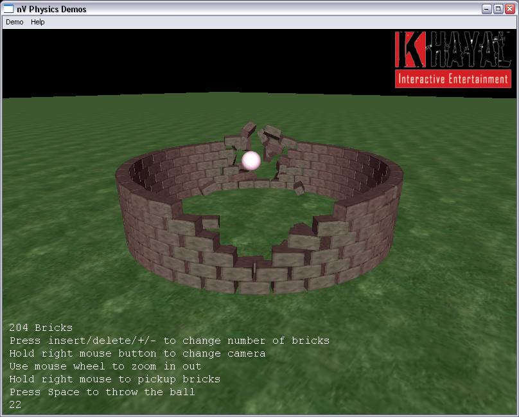
Task: Open the Help menu
Action: point(38,22)
